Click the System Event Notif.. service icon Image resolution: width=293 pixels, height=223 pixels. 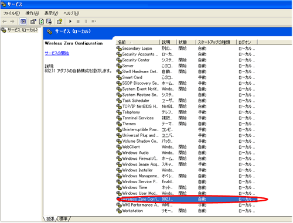(x=119, y=89)
